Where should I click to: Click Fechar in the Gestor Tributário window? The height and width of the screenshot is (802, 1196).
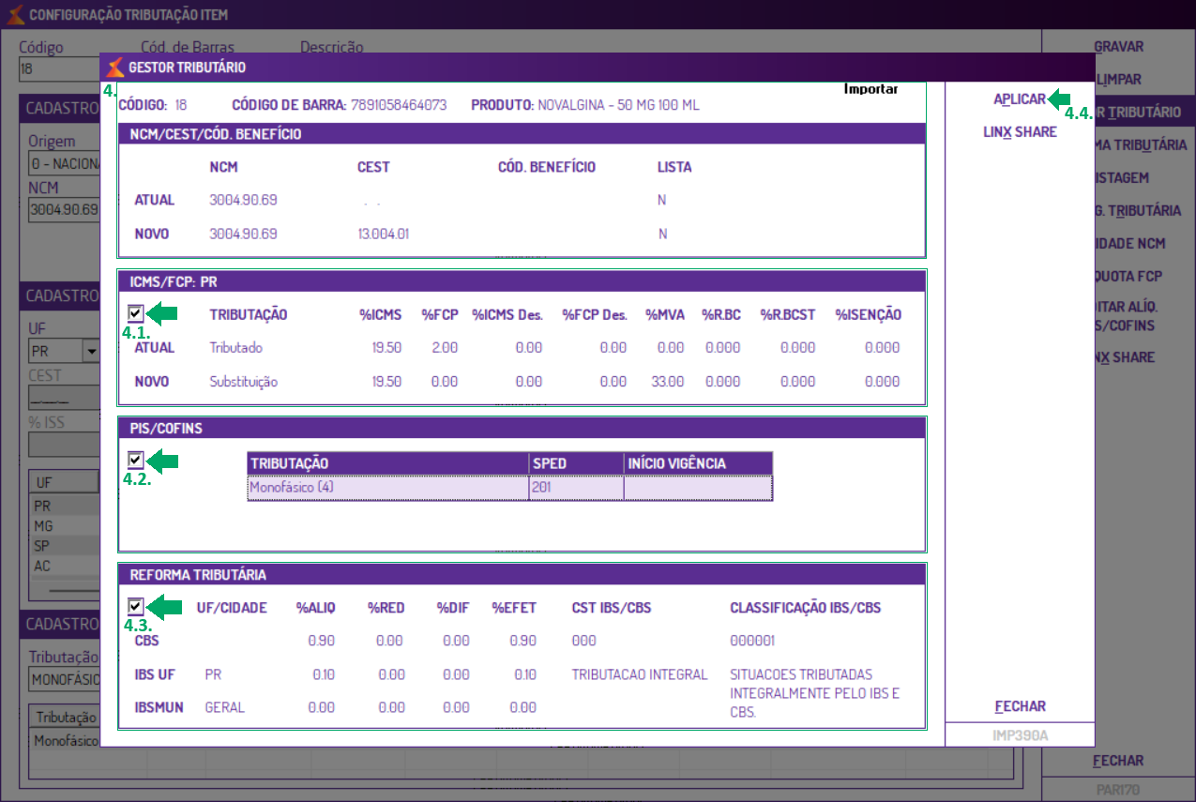point(1020,706)
